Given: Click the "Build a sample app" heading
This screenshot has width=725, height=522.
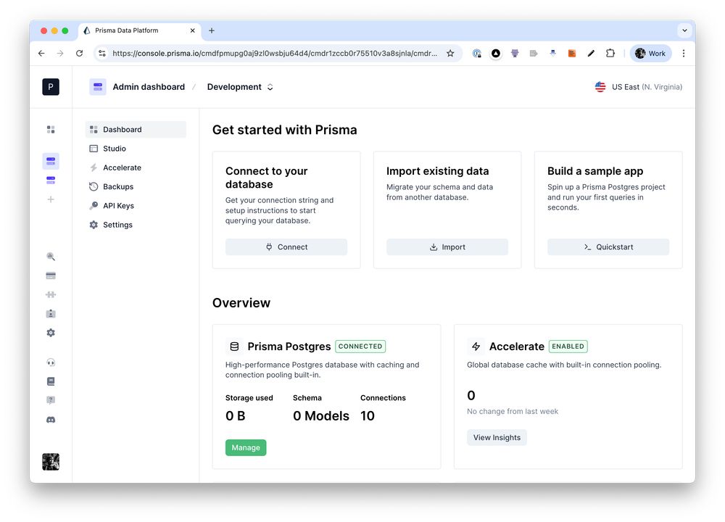Looking at the screenshot, I should point(595,171).
